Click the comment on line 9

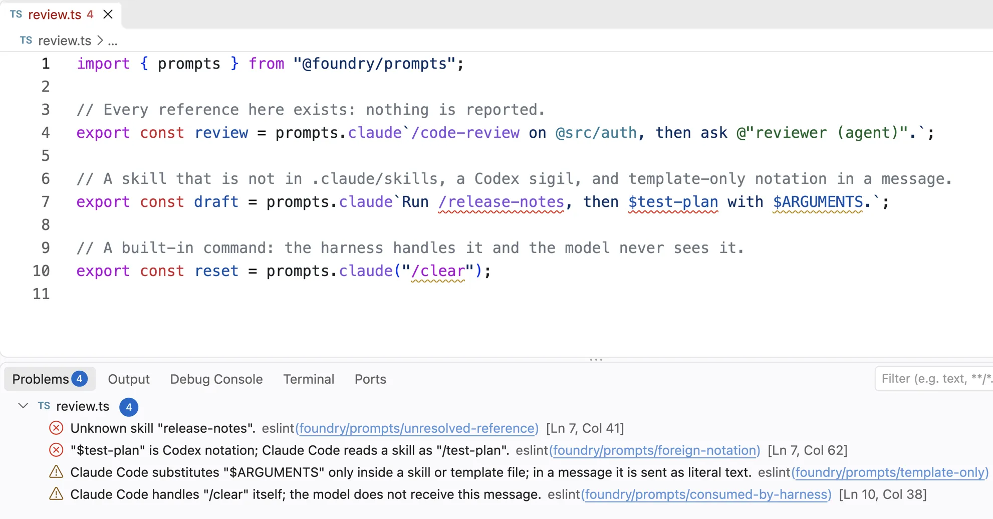[x=410, y=248]
